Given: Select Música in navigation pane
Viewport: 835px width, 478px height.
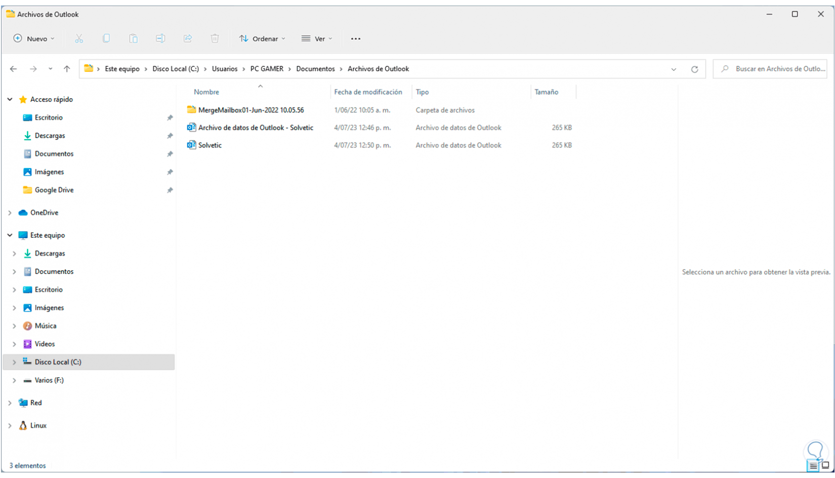Looking at the screenshot, I should [46, 326].
